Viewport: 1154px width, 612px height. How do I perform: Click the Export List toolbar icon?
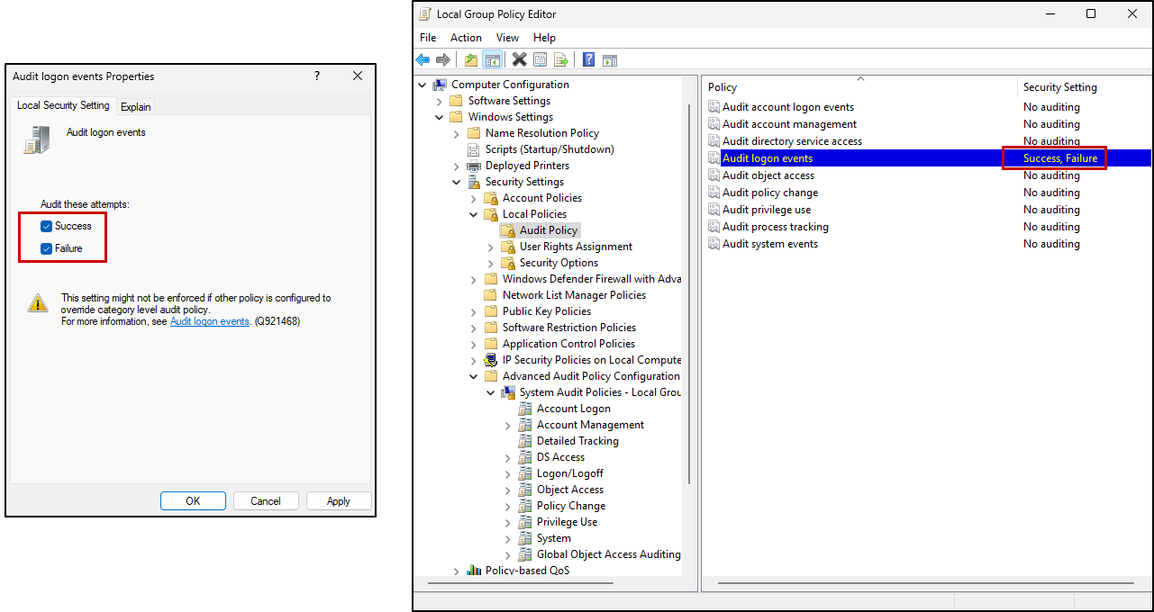pyautogui.click(x=561, y=60)
